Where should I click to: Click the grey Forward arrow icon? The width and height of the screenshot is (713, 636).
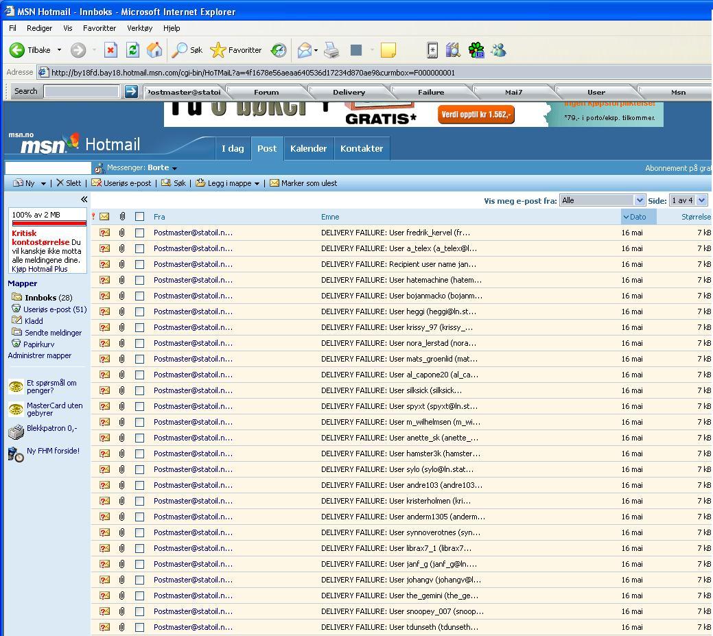78,50
